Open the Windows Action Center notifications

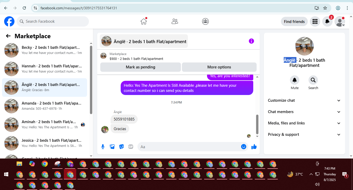point(345,175)
